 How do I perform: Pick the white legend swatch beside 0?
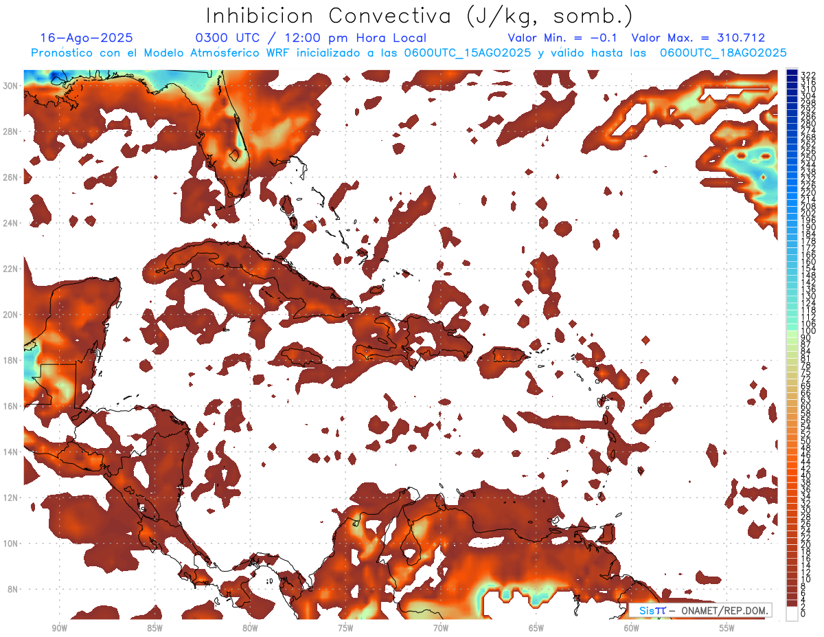[x=792, y=614]
